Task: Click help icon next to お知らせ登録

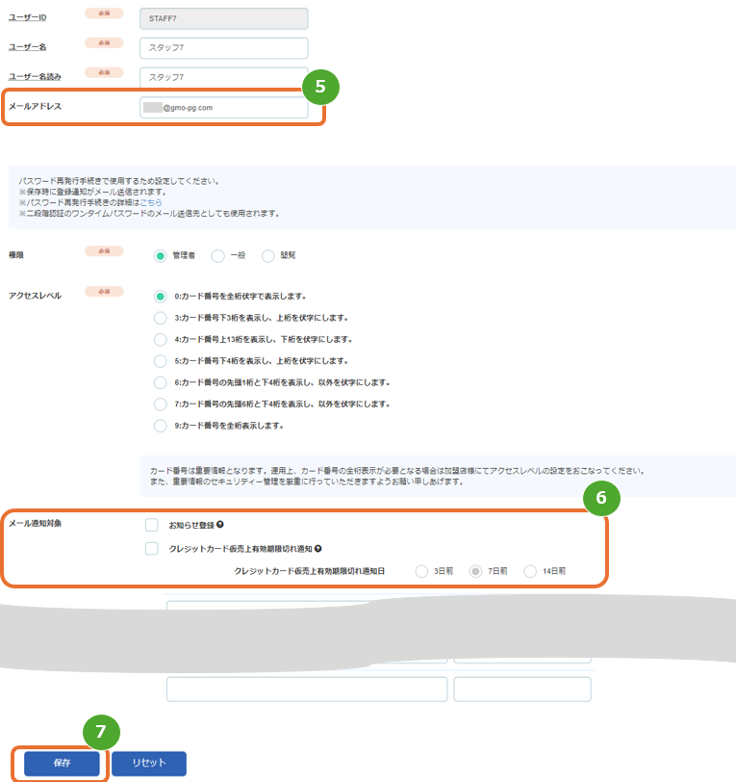Action: tap(219, 525)
